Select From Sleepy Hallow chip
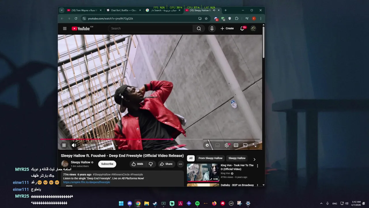 (x=210, y=158)
